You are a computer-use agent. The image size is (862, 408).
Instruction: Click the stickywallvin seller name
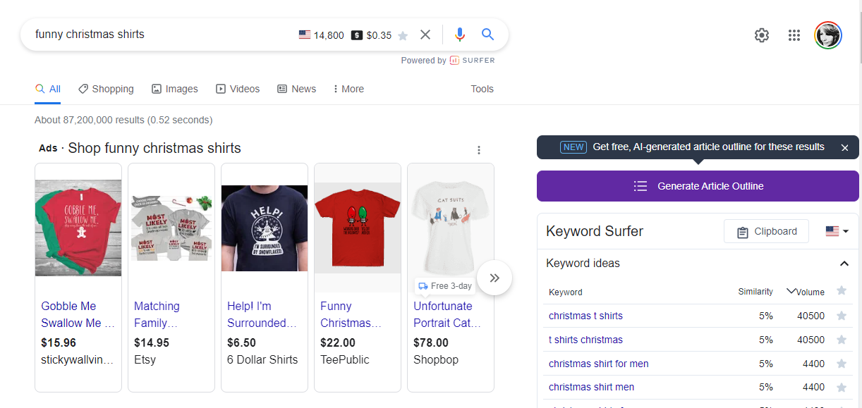[x=78, y=359]
